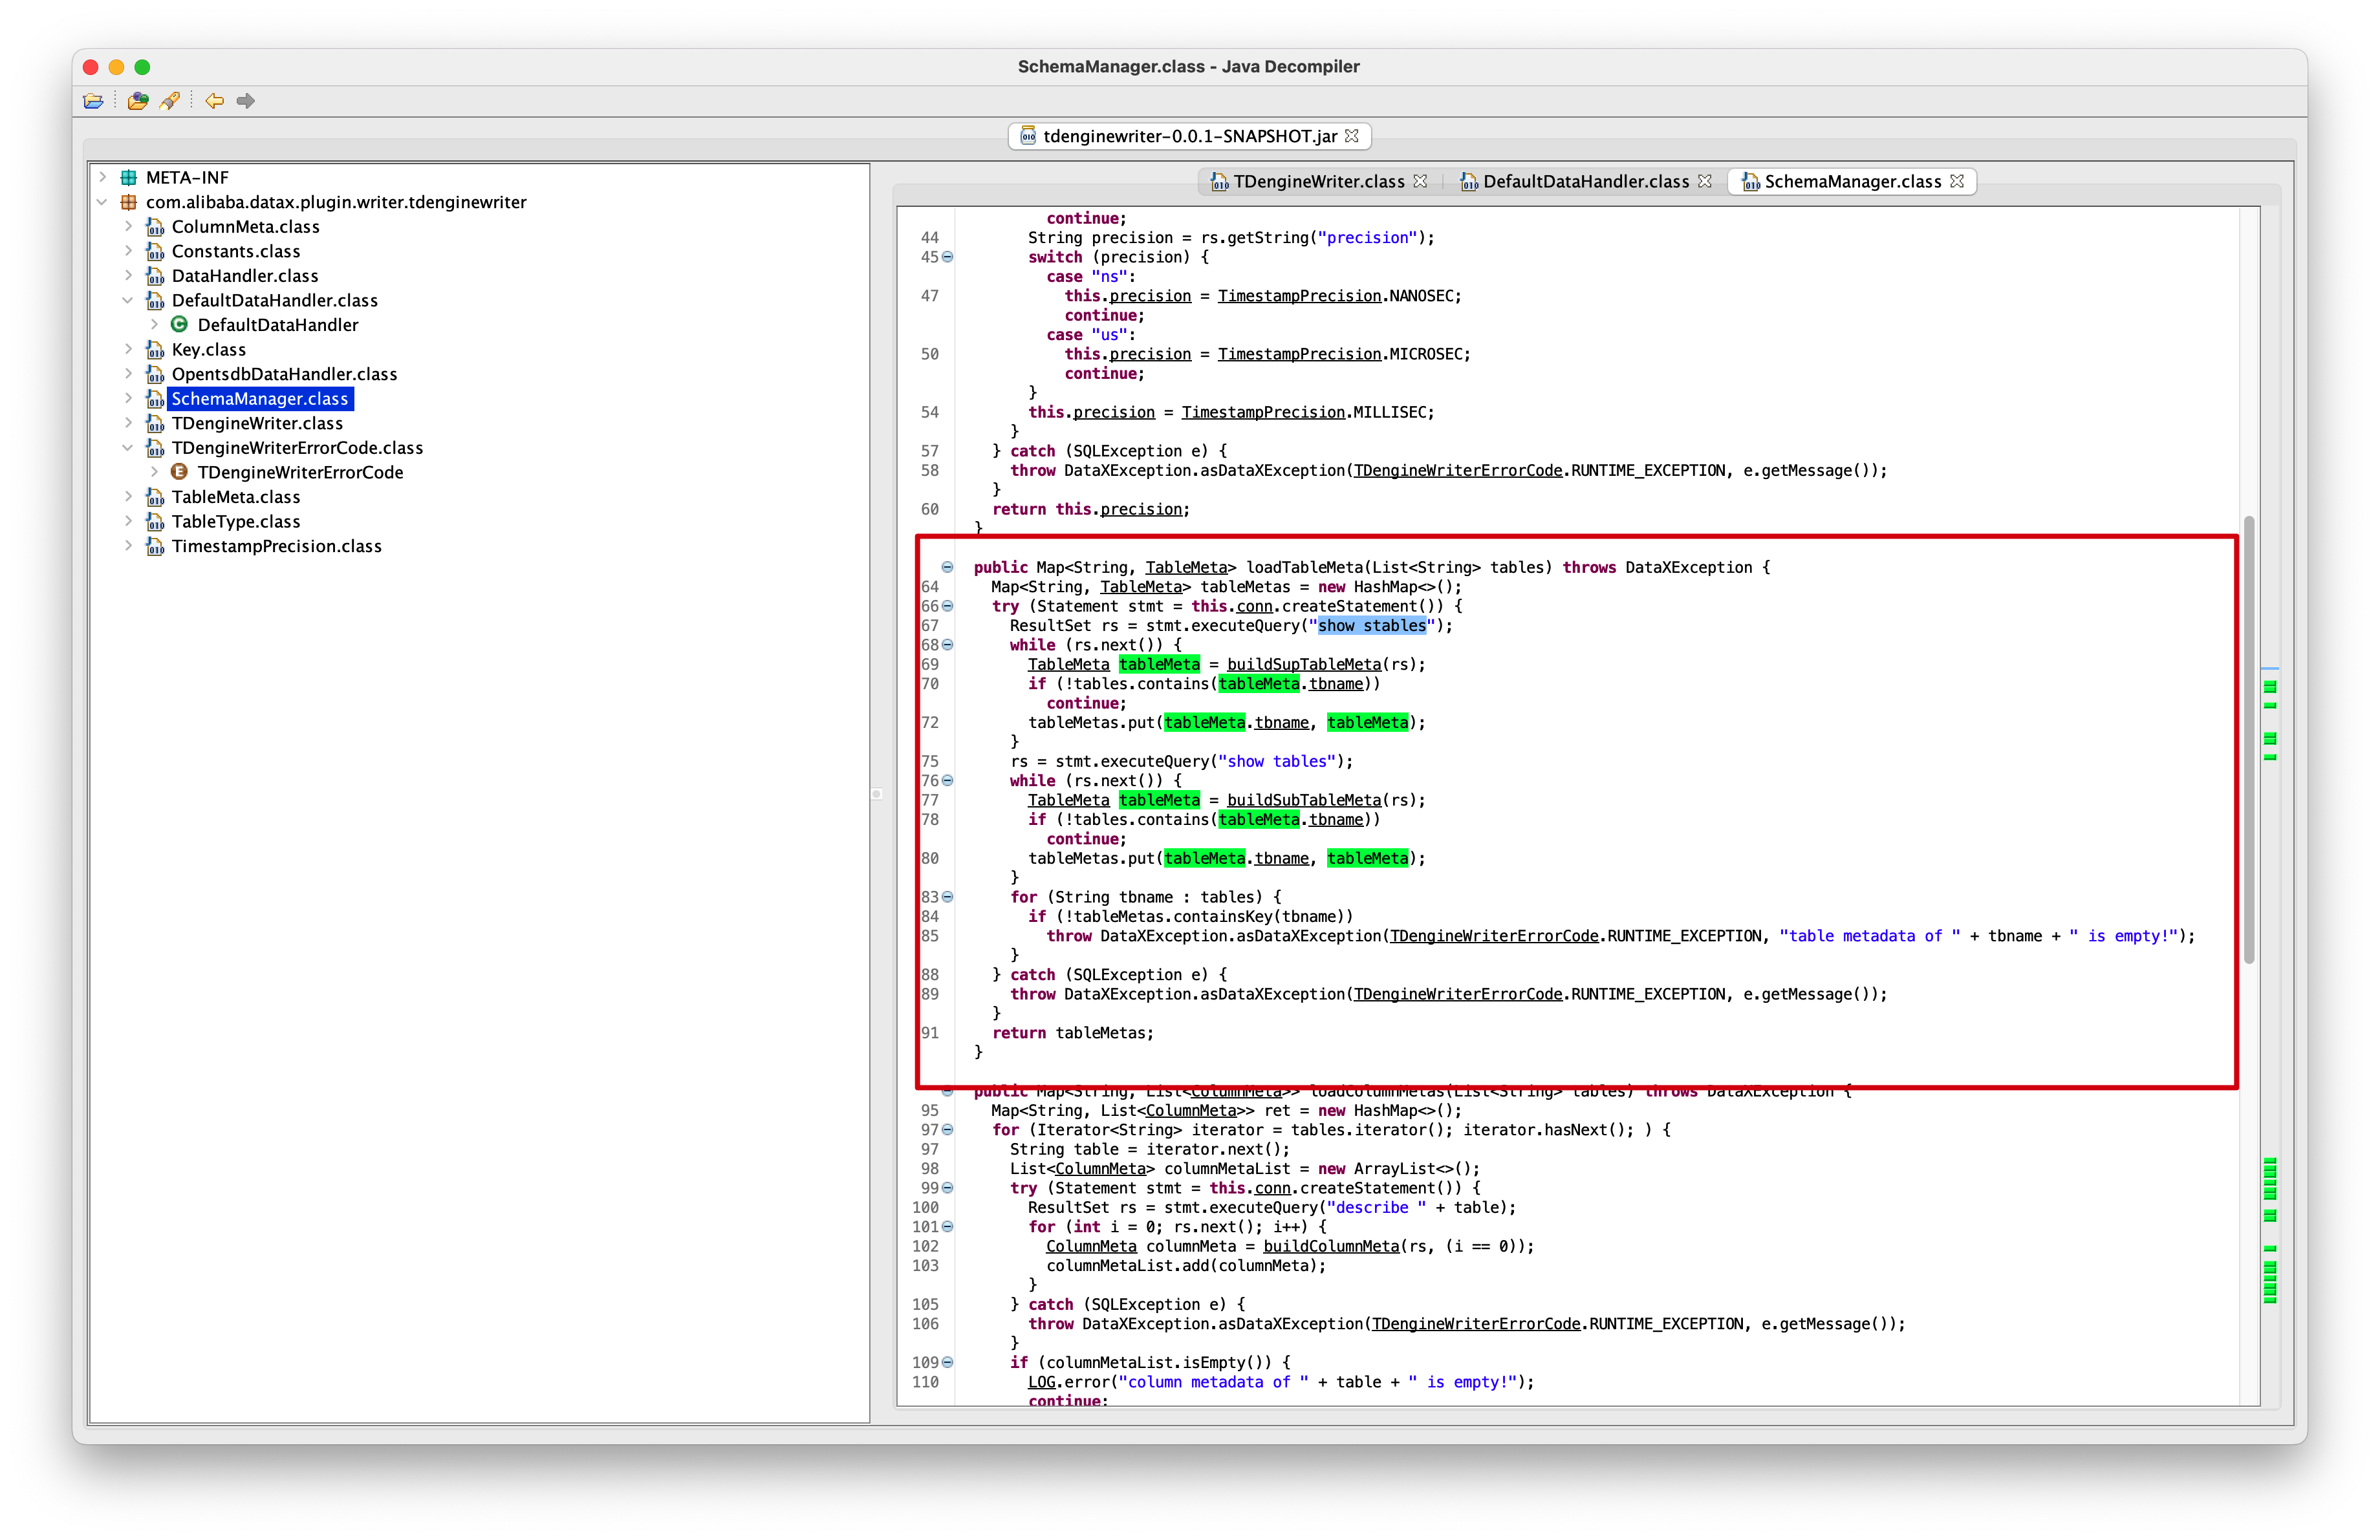Click the vertical scrollbar of the code editor
2380x1540 pixels.
[2249, 740]
